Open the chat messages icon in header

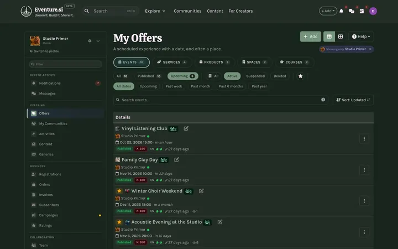click(352, 11)
